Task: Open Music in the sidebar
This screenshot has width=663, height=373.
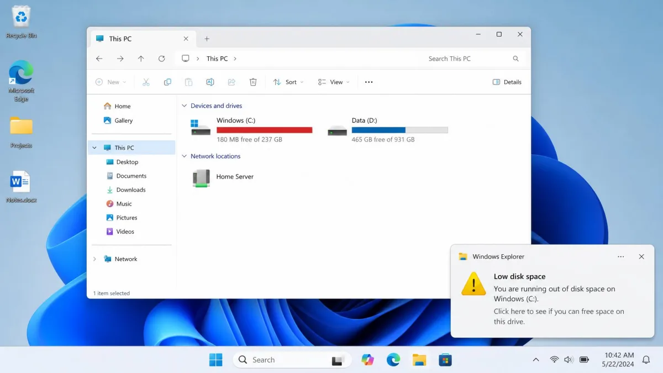Action: coord(119,203)
